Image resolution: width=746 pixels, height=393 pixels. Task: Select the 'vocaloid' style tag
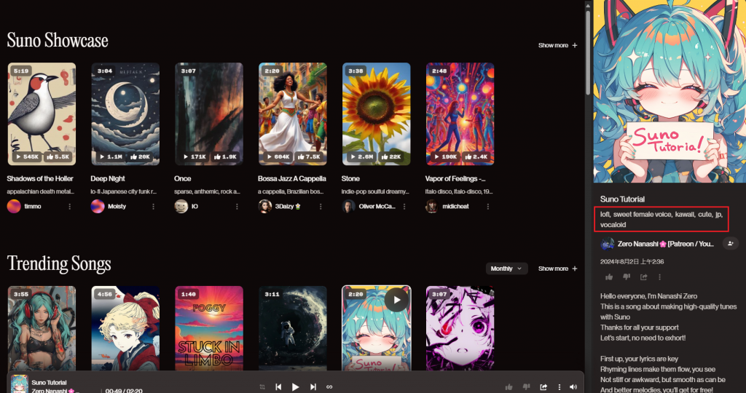coord(613,225)
